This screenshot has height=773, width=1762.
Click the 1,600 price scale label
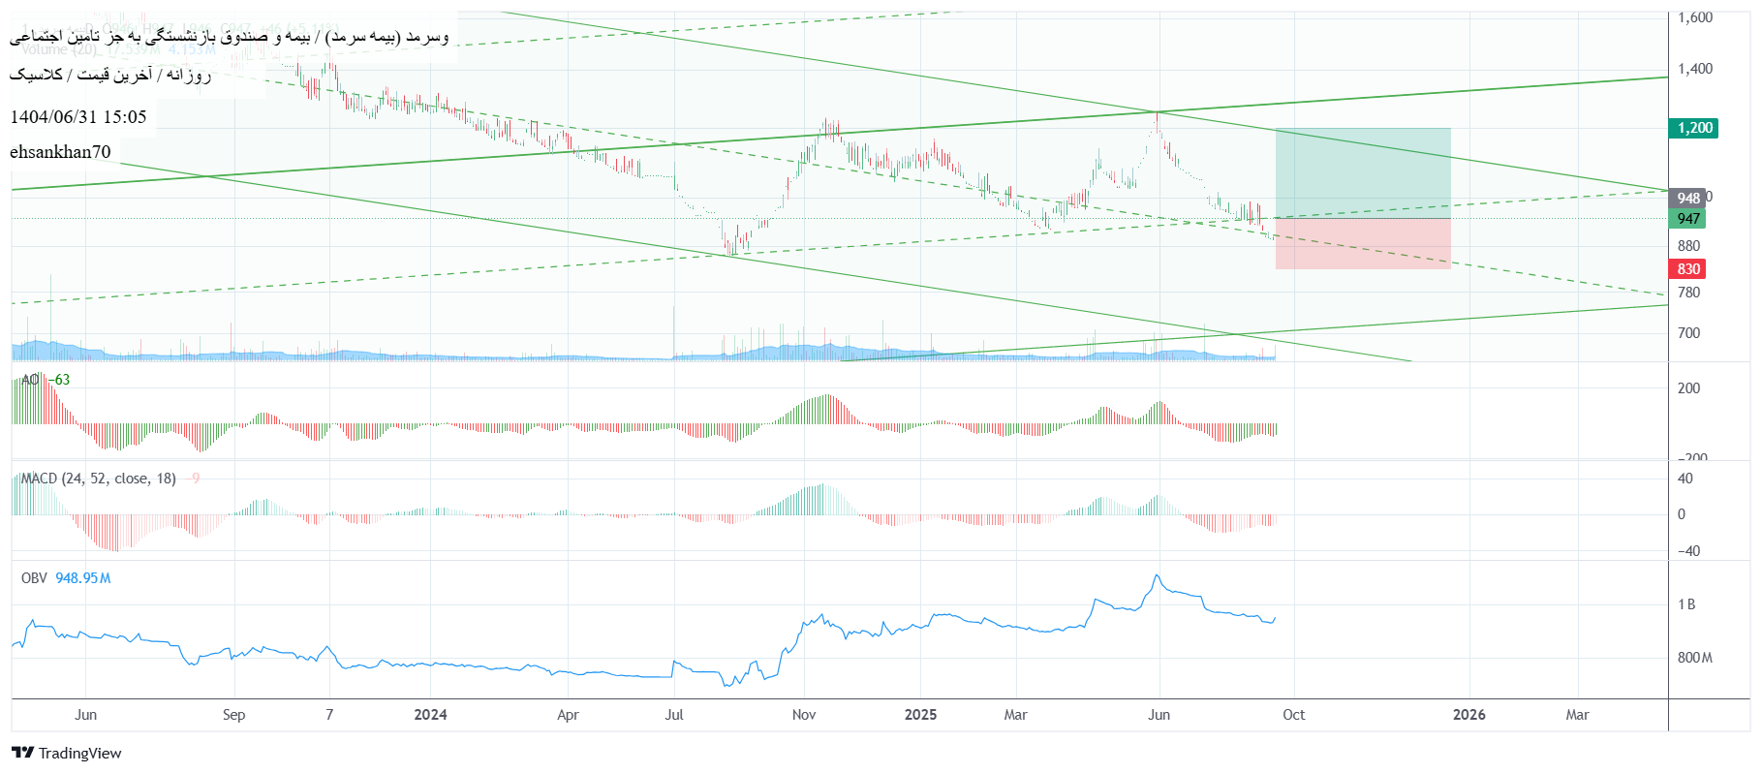[1694, 17]
